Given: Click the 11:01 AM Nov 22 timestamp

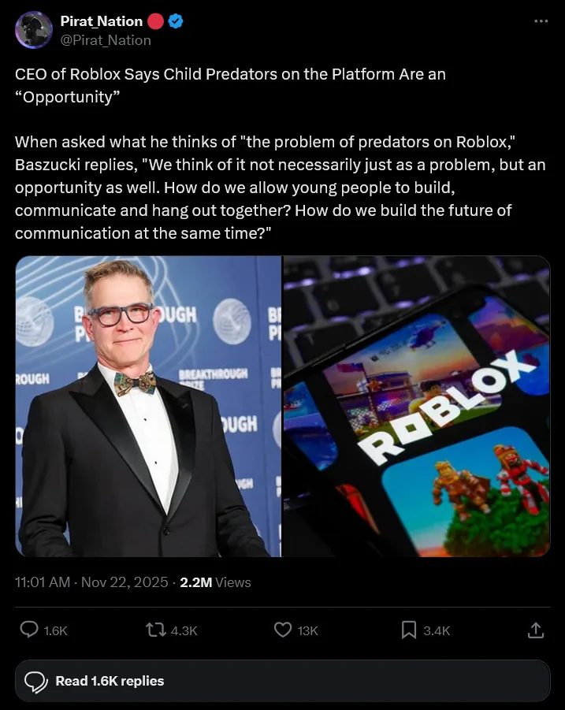Looking at the screenshot, I should [91, 582].
